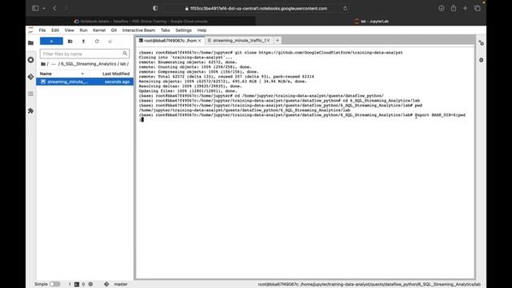The height and width of the screenshot is (288, 512).
Task: Create a new folder in file browser
Action: pos(70,42)
